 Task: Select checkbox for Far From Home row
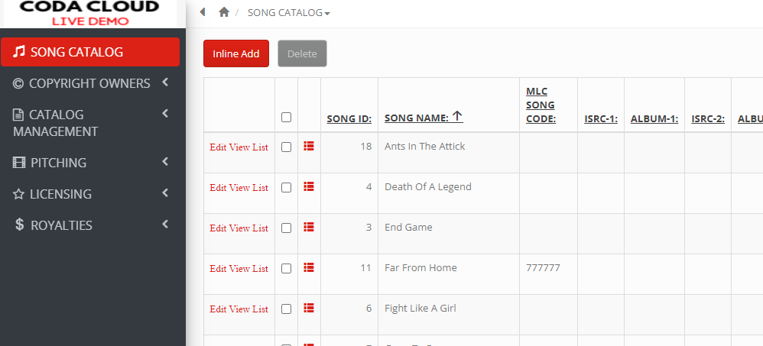point(286,268)
